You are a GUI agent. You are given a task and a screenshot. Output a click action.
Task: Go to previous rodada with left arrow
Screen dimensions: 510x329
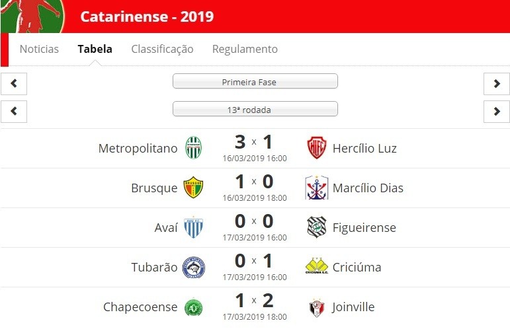click(14, 112)
